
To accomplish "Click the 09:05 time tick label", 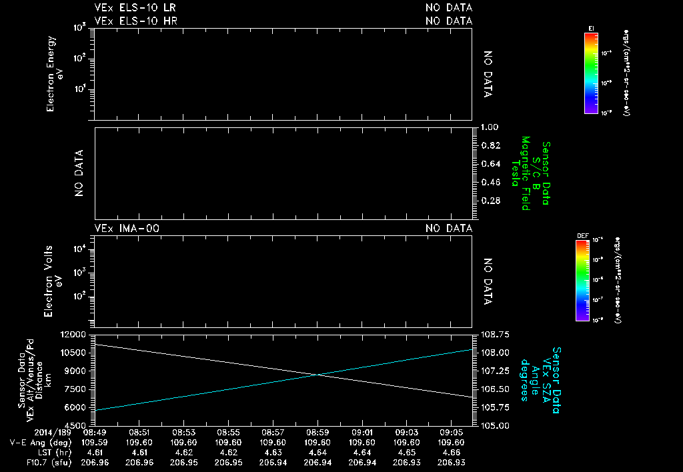I will click(451, 433).
